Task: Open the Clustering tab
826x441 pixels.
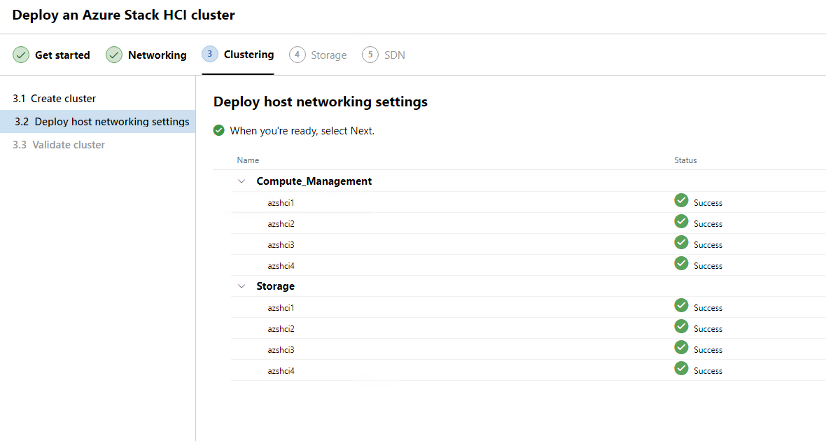Action: pos(248,55)
